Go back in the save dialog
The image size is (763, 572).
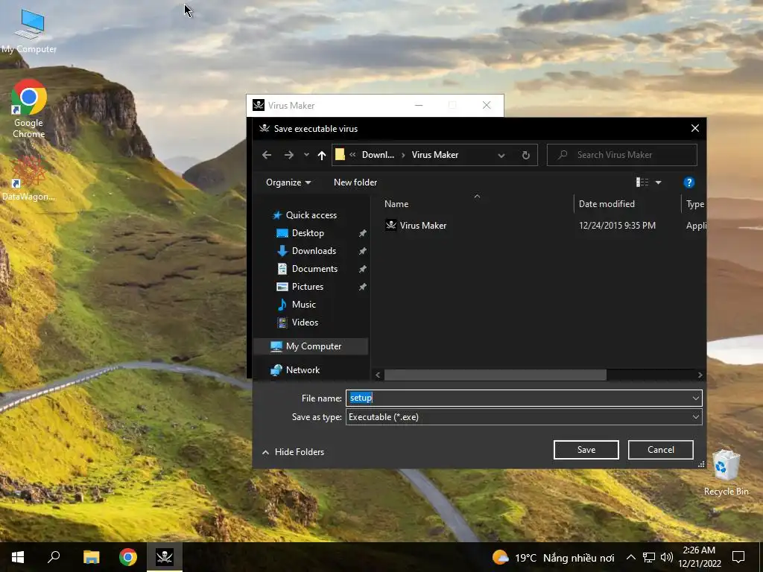point(267,155)
